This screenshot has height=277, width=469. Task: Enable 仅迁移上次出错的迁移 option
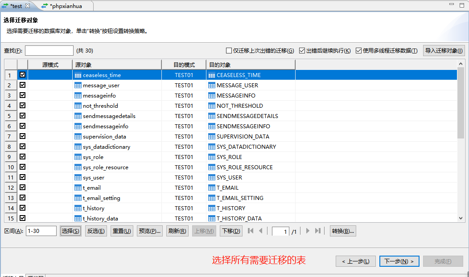tap(227, 50)
